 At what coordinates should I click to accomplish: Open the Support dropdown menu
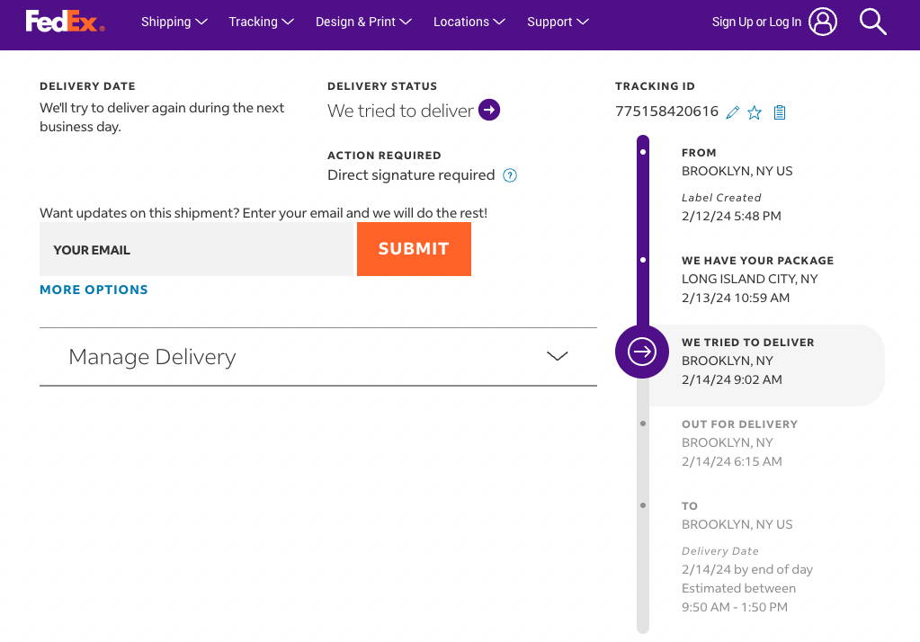(x=558, y=22)
